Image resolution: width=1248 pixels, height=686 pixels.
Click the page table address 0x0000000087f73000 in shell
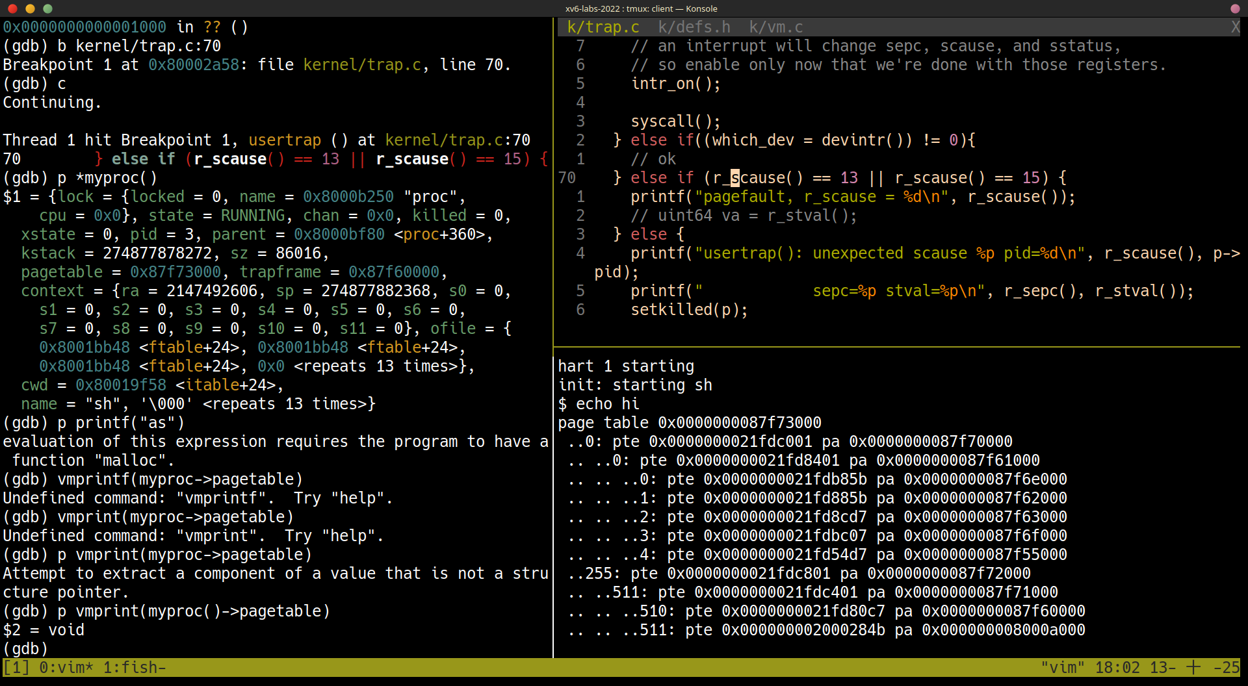coord(739,422)
